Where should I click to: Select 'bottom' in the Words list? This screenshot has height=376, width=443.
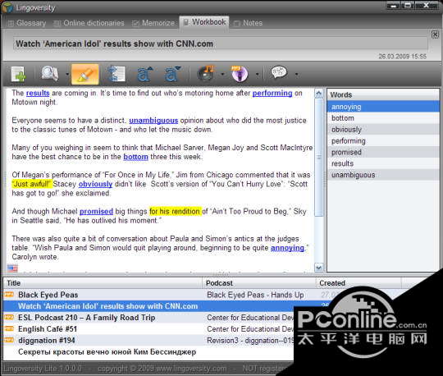pyautogui.click(x=383, y=118)
